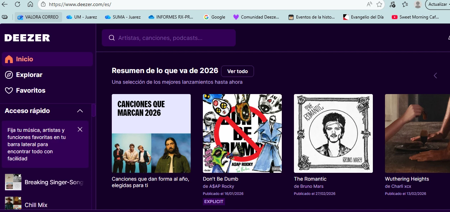Viewport: 450px width, 212px height.
Task: Click the Favoritos heart icon
Action: tap(9, 91)
